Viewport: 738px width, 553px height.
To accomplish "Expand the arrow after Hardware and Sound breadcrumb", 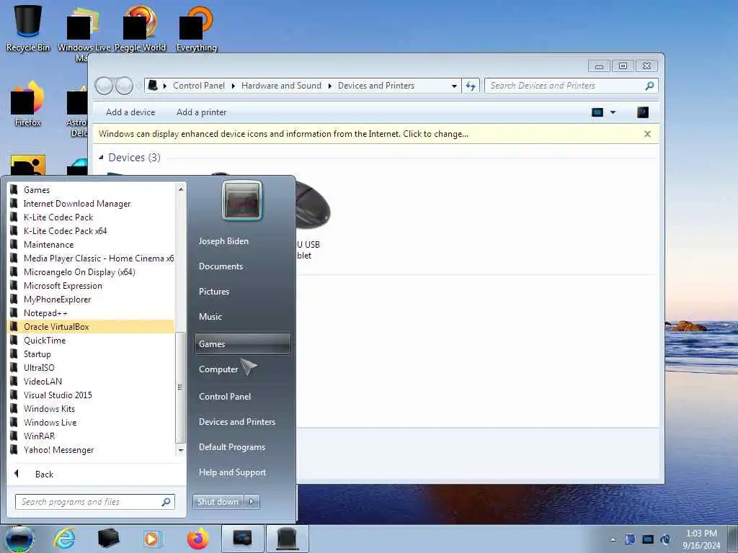I will point(329,86).
